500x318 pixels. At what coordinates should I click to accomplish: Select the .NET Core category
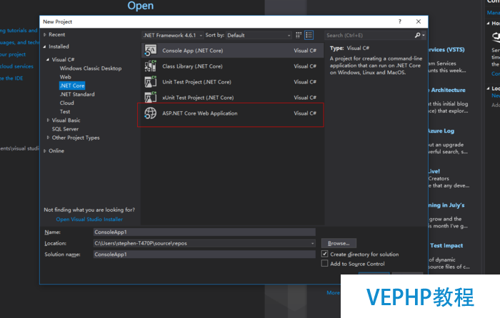click(72, 86)
